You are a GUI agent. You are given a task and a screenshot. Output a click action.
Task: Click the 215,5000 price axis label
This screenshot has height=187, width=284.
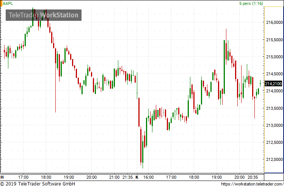click(x=275, y=40)
